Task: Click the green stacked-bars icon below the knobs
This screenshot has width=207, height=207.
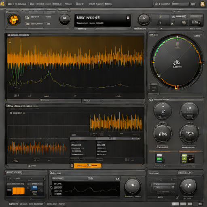Action: (x=159, y=158)
